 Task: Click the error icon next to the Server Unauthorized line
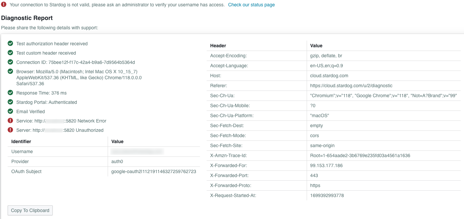tap(10, 130)
